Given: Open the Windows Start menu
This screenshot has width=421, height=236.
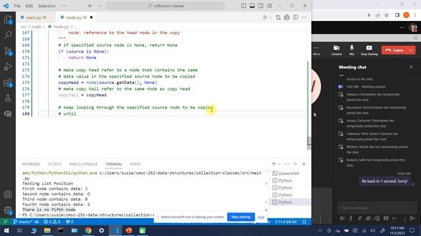Looking at the screenshot, I should click(x=6, y=230).
